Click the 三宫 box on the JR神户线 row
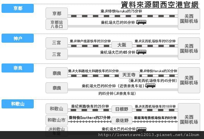204x139 pixels. [56, 43]
